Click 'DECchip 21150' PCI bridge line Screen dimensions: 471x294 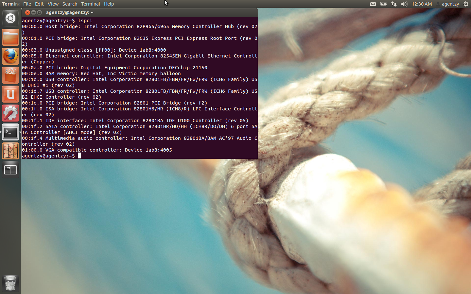[x=114, y=68]
